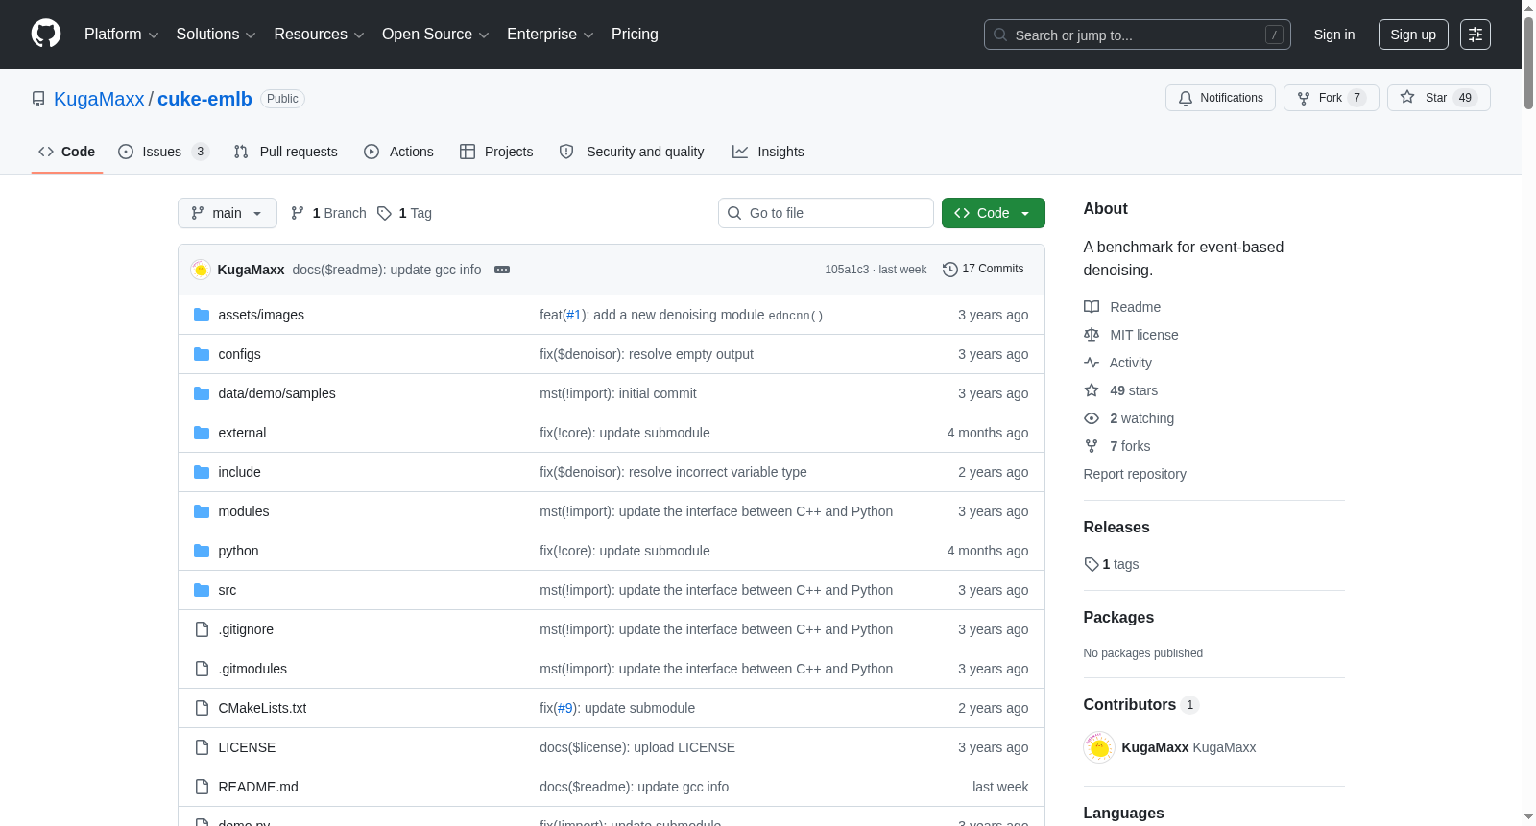
Task: Click the Sign in link
Action: pos(1334,35)
